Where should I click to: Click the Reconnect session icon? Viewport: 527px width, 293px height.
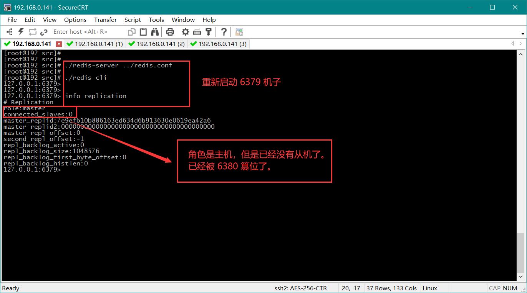(32, 32)
